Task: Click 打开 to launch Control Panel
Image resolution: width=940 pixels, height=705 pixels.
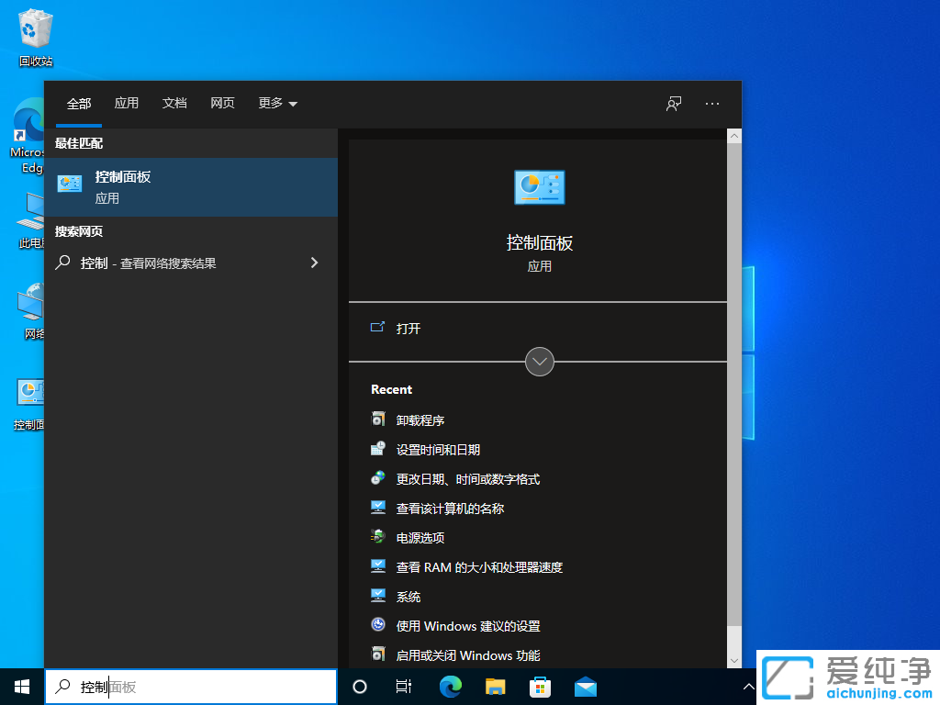Action: click(x=407, y=327)
